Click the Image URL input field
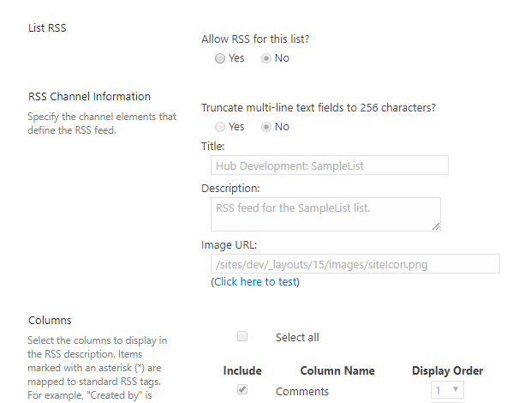 point(355,264)
